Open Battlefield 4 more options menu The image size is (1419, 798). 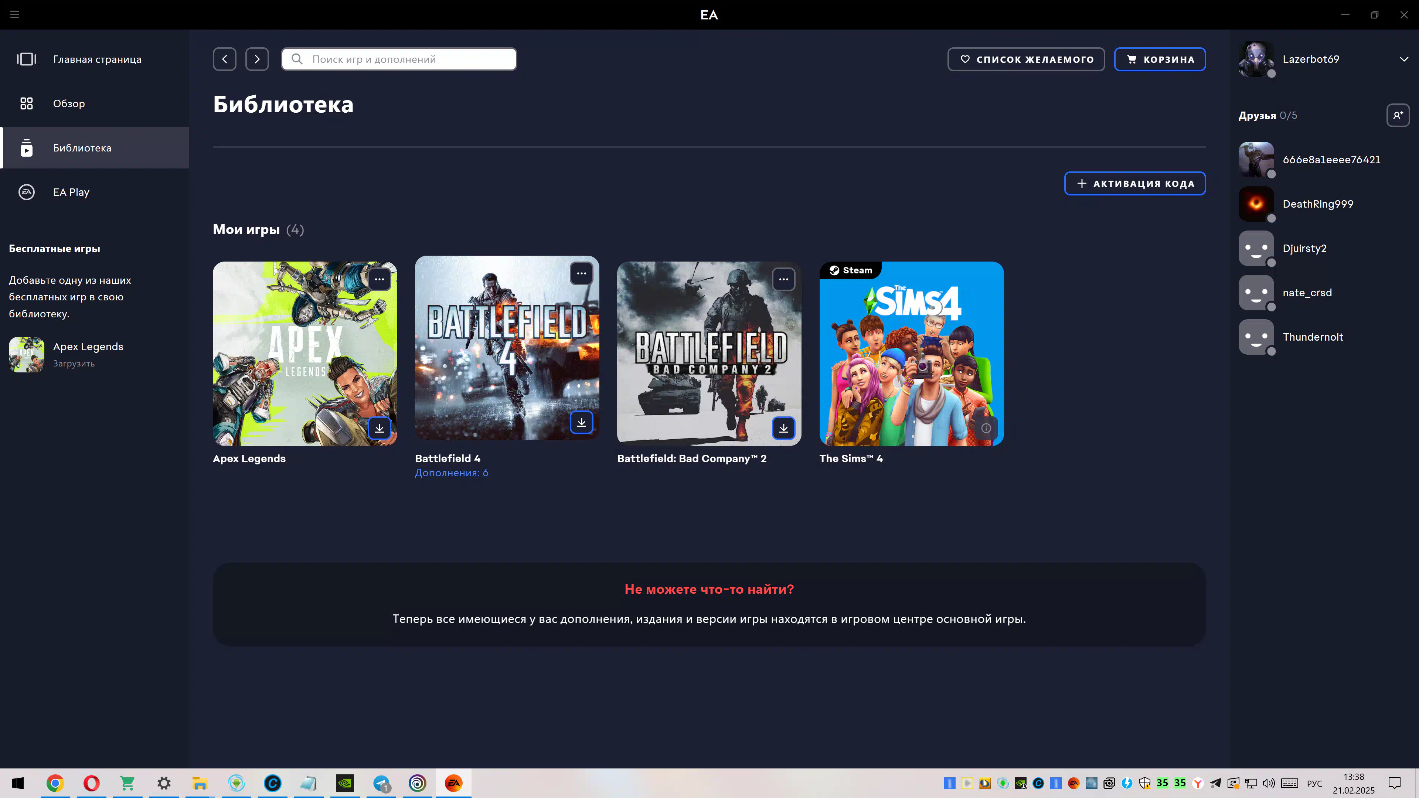click(582, 273)
